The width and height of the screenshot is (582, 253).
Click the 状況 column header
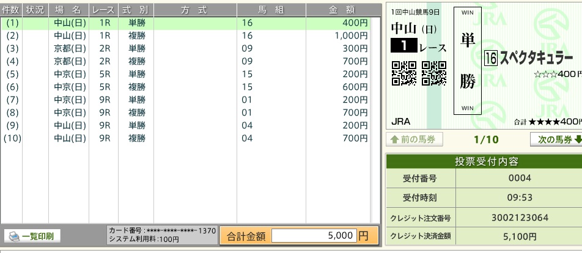pyautogui.click(x=35, y=10)
